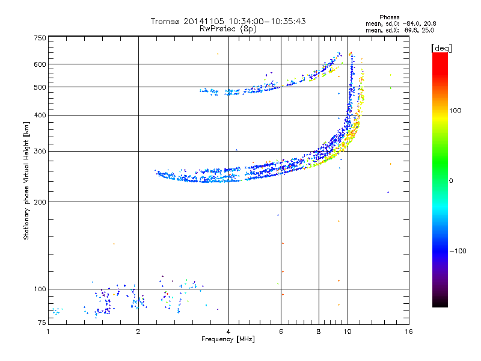The width and height of the screenshot is (481, 361).
Task: Select the 'mean, sd,O: -84.0, 20.8' line
Action: click(x=400, y=23)
